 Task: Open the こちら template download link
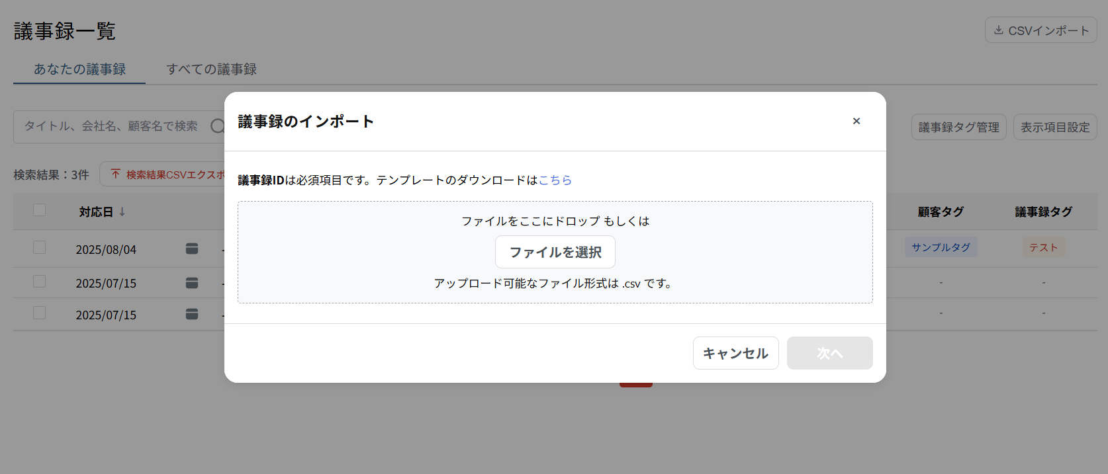pos(555,180)
